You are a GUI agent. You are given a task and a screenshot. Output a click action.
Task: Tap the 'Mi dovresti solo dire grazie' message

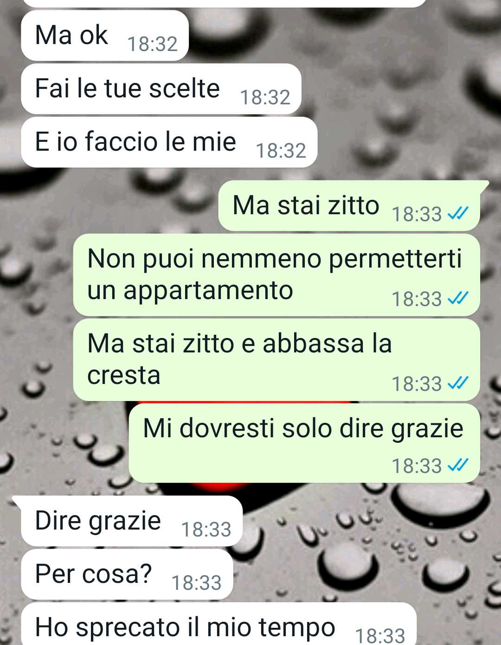[x=304, y=443]
